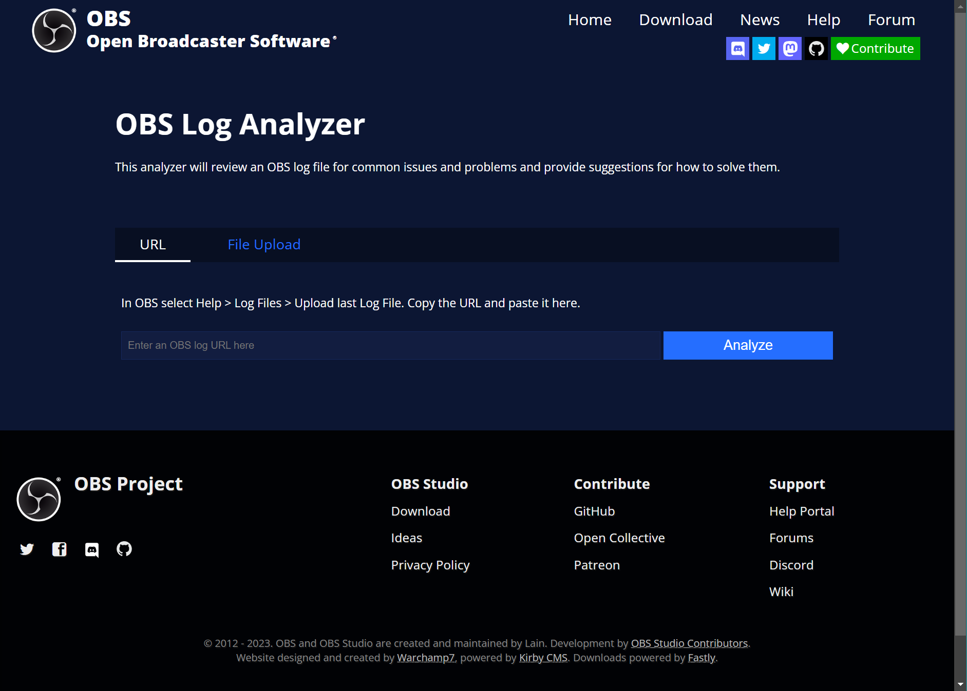Follow the OBS Studio Contributors link
967x691 pixels.
point(689,643)
